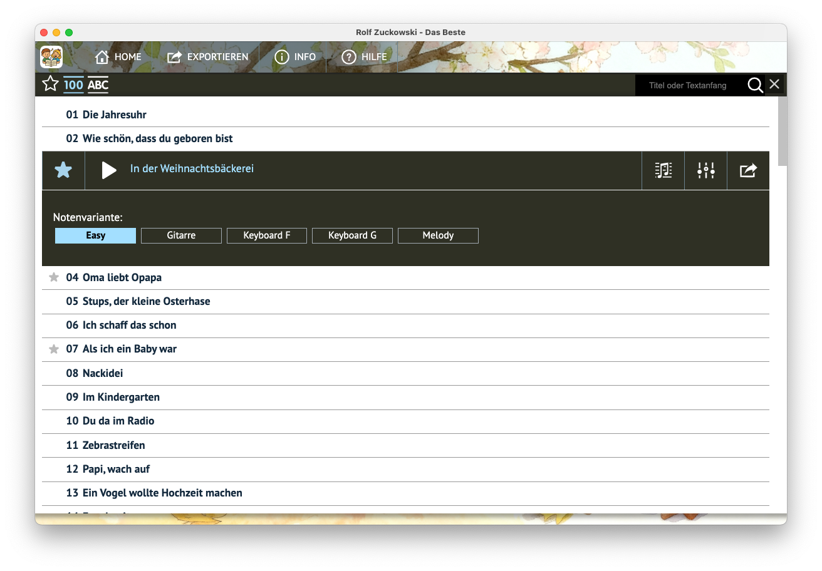The image size is (822, 571).
Task: Click the app logo with children
Action: [51, 57]
